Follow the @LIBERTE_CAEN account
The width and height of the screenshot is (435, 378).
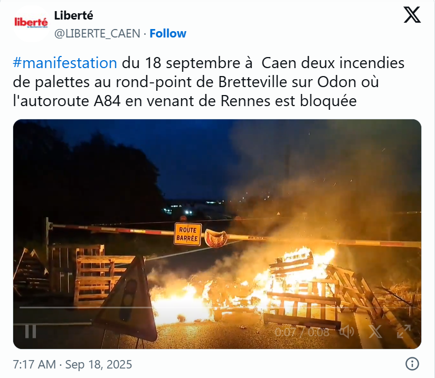pyautogui.click(x=168, y=34)
